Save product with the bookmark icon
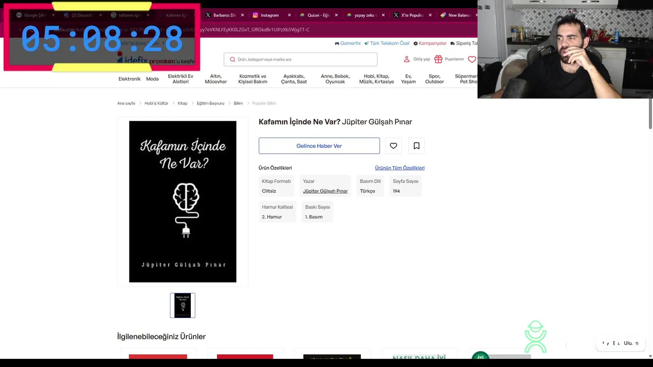 [x=416, y=146]
